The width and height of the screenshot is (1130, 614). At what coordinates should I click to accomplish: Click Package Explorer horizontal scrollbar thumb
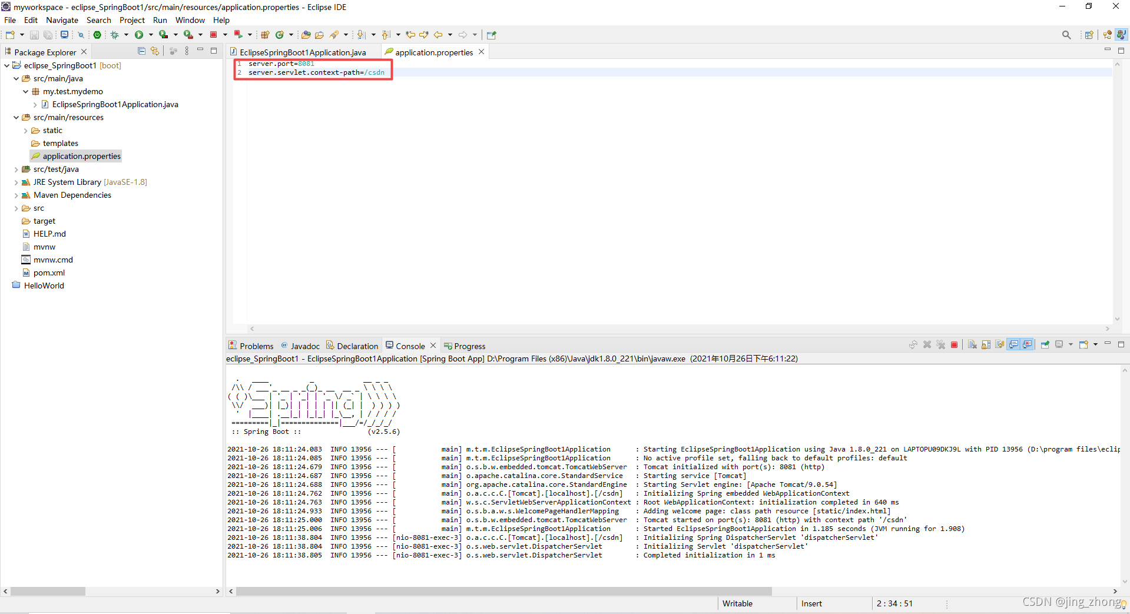(x=48, y=591)
